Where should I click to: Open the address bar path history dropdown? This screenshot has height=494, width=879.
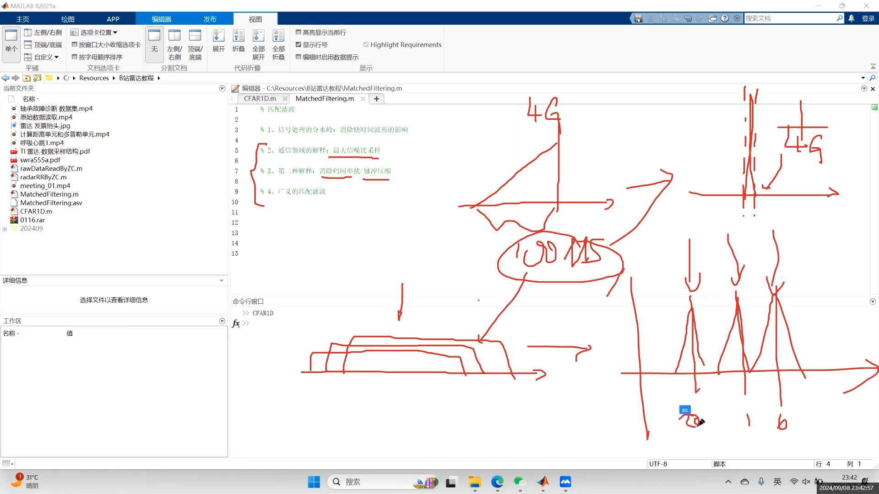(863, 78)
